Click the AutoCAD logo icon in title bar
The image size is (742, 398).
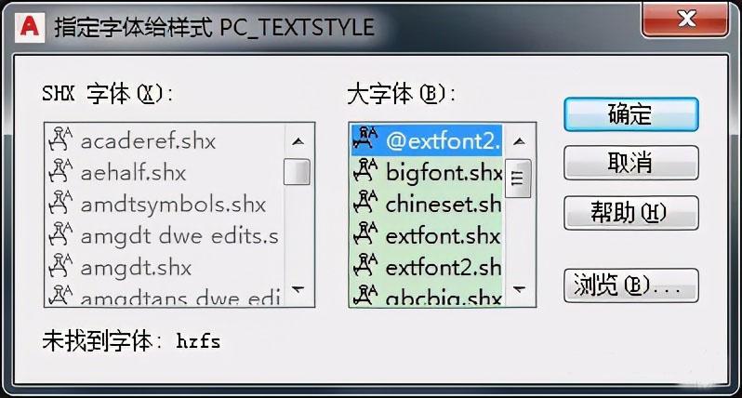32,25
